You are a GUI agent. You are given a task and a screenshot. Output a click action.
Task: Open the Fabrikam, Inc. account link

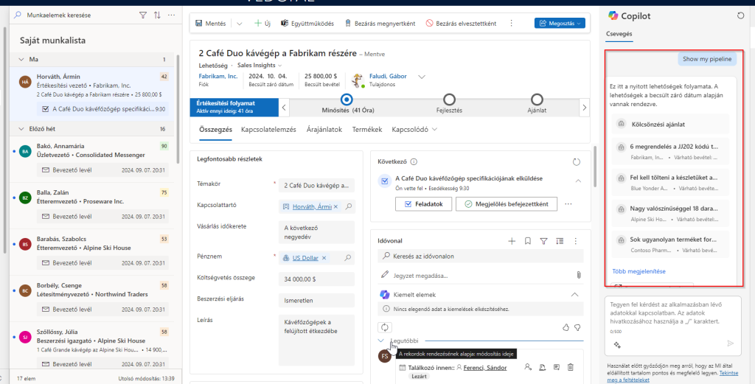(218, 76)
